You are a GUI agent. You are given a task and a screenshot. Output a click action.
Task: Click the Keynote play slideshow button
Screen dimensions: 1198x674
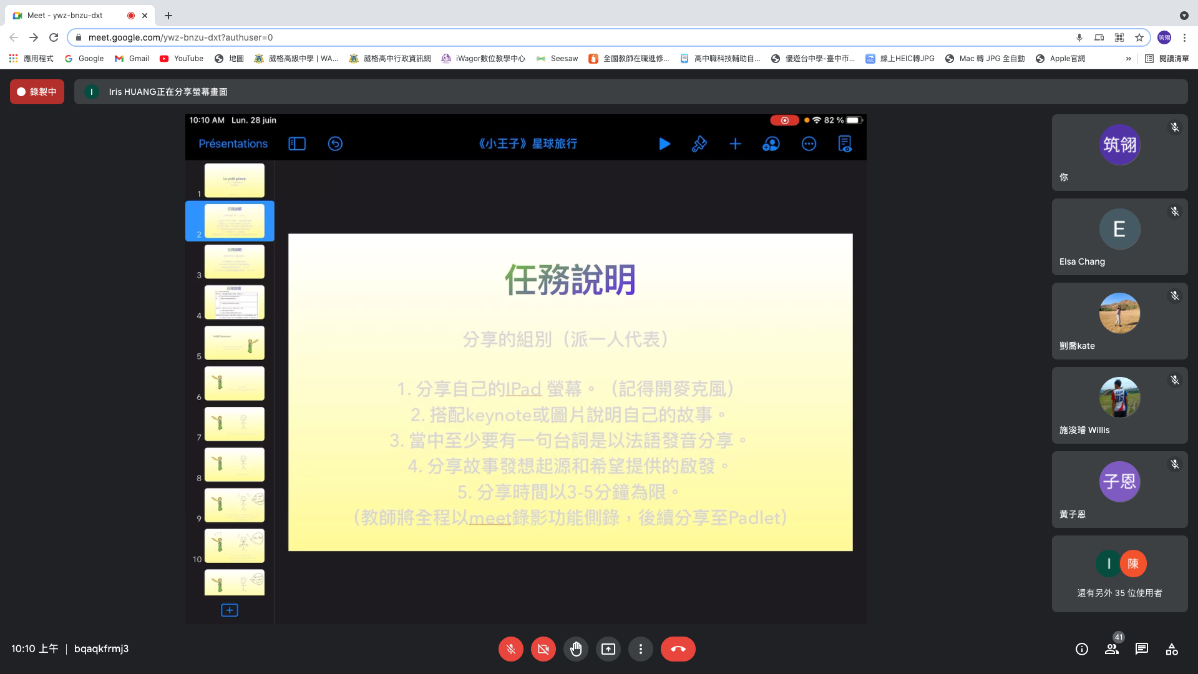coord(665,144)
